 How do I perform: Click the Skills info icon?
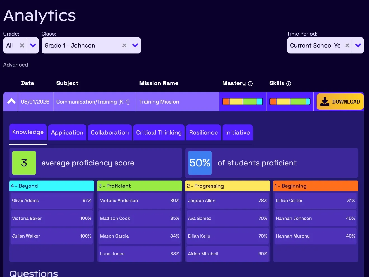point(289,84)
